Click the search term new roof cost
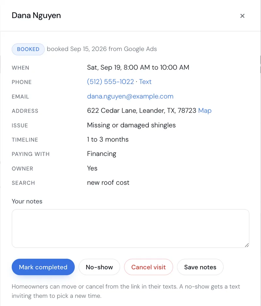 [x=108, y=183]
